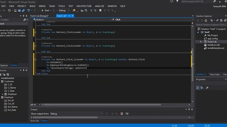Open the Click method name dropdown
This screenshot has width=227, height=127.
pyautogui.click(x=193, y=20)
